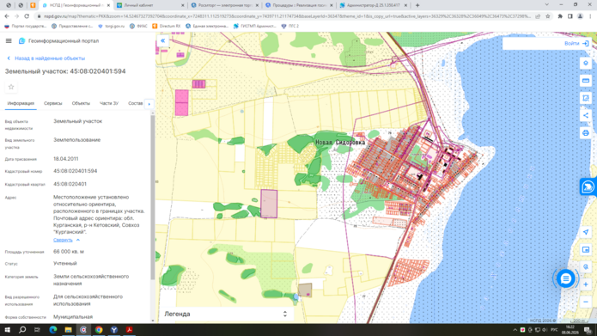The width and height of the screenshot is (597, 336).
Task: Click the Геоинформационный портал logo
Action: 21,40
